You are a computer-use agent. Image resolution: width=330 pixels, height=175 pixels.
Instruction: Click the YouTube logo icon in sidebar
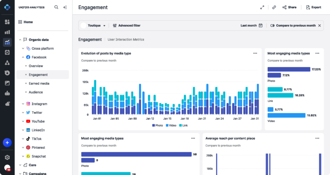[28, 121]
